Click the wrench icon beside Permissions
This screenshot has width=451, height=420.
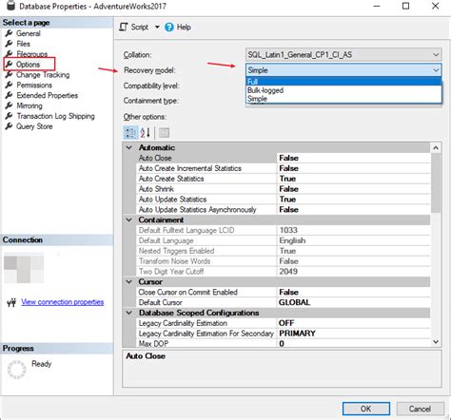click(9, 85)
